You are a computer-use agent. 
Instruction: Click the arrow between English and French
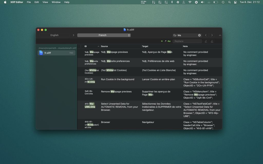coord(73,35)
